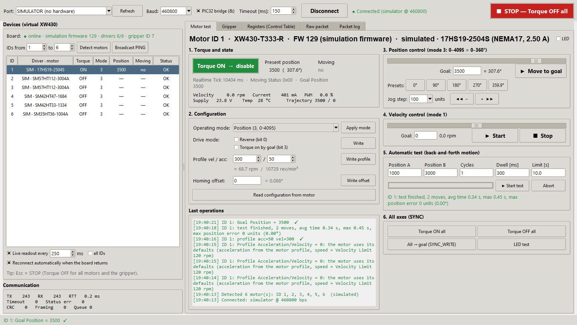The height and width of the screenshot is (325, 577).
Task: Select motor row SIM · SM42HT47-1684
Action: pyautogui.click(x=93, y=96)
